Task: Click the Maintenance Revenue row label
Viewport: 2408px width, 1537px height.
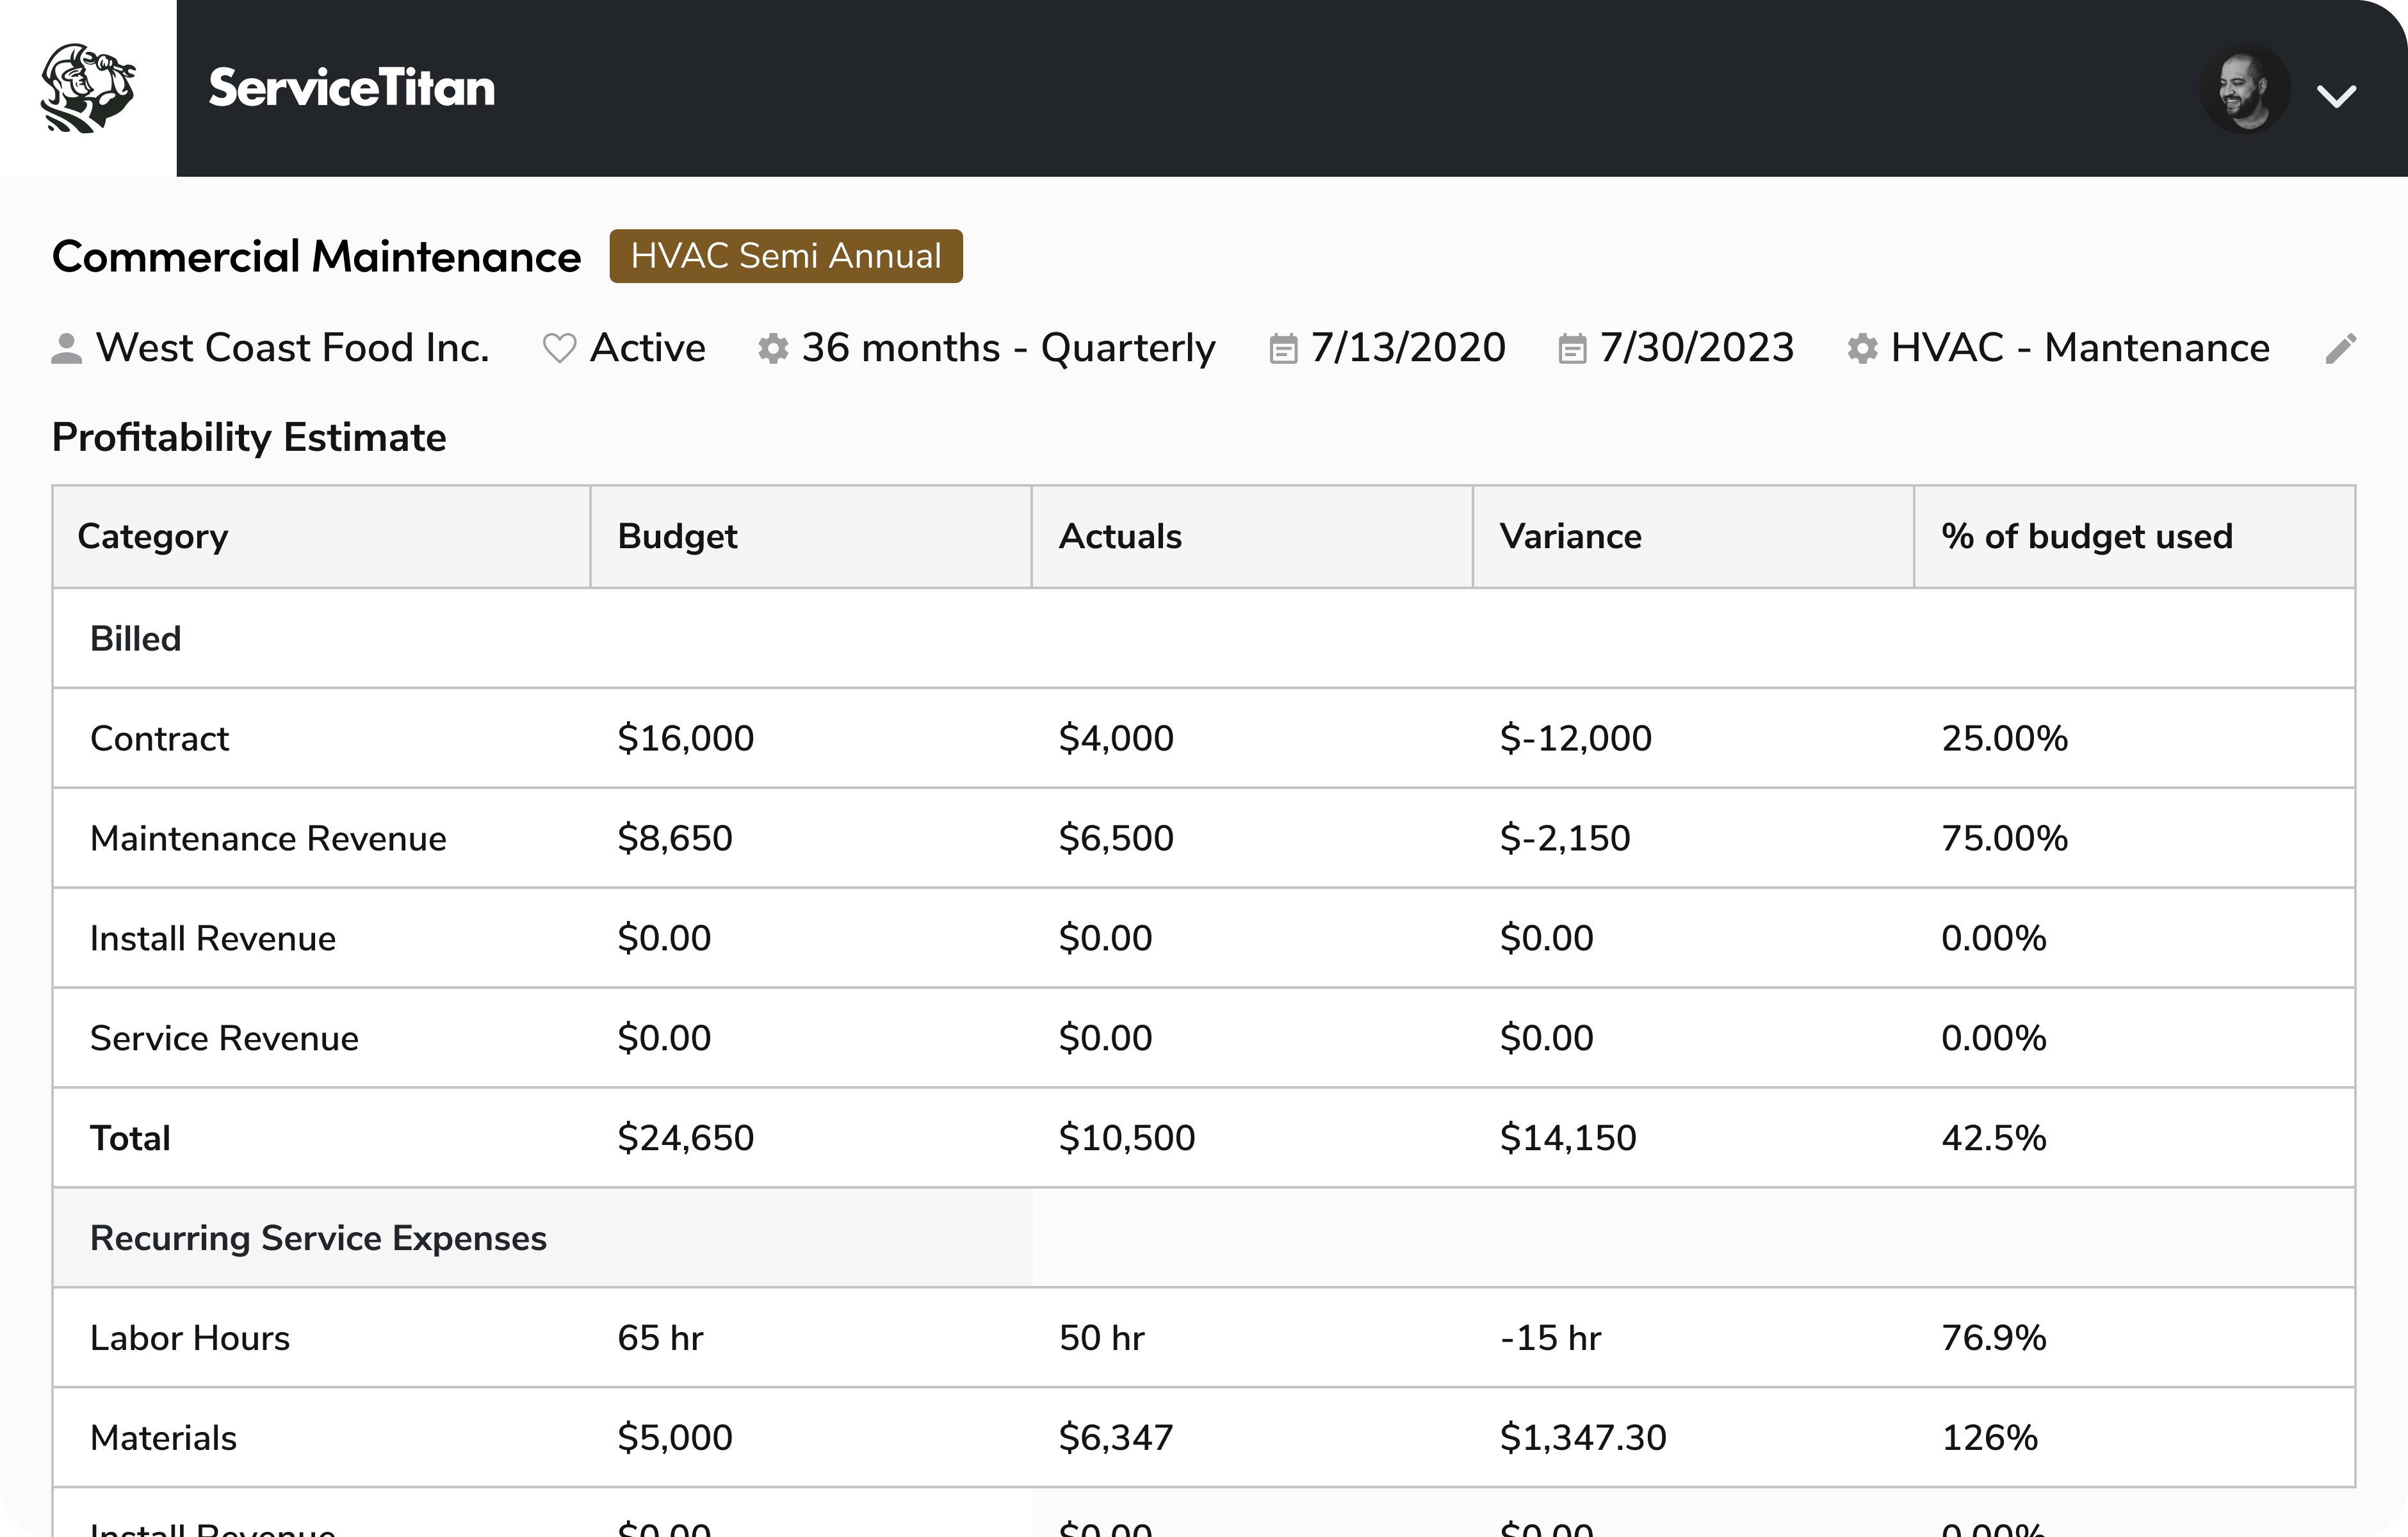Action: (268, 838)
